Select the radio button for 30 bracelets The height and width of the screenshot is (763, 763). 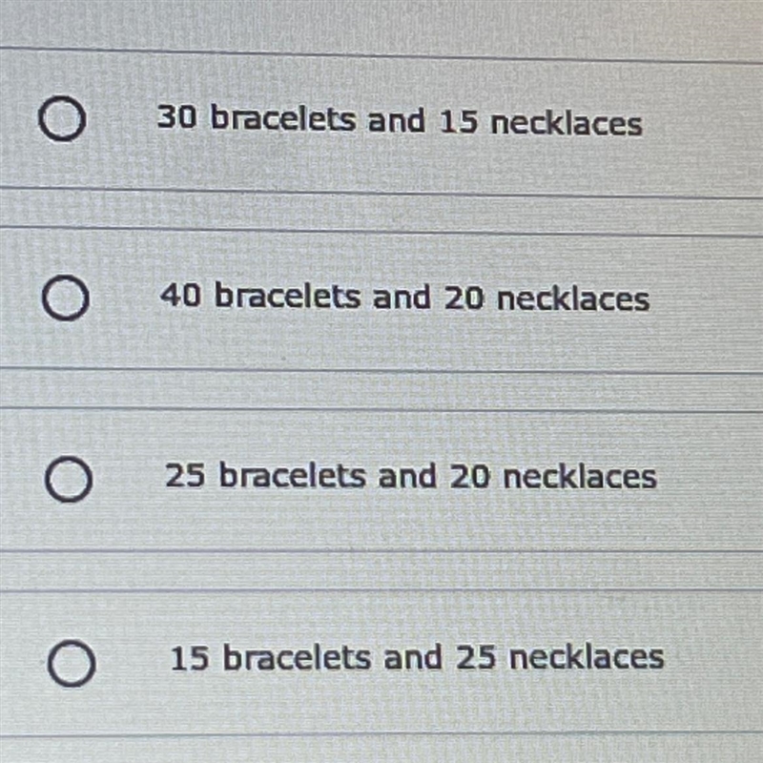(62, 118)
